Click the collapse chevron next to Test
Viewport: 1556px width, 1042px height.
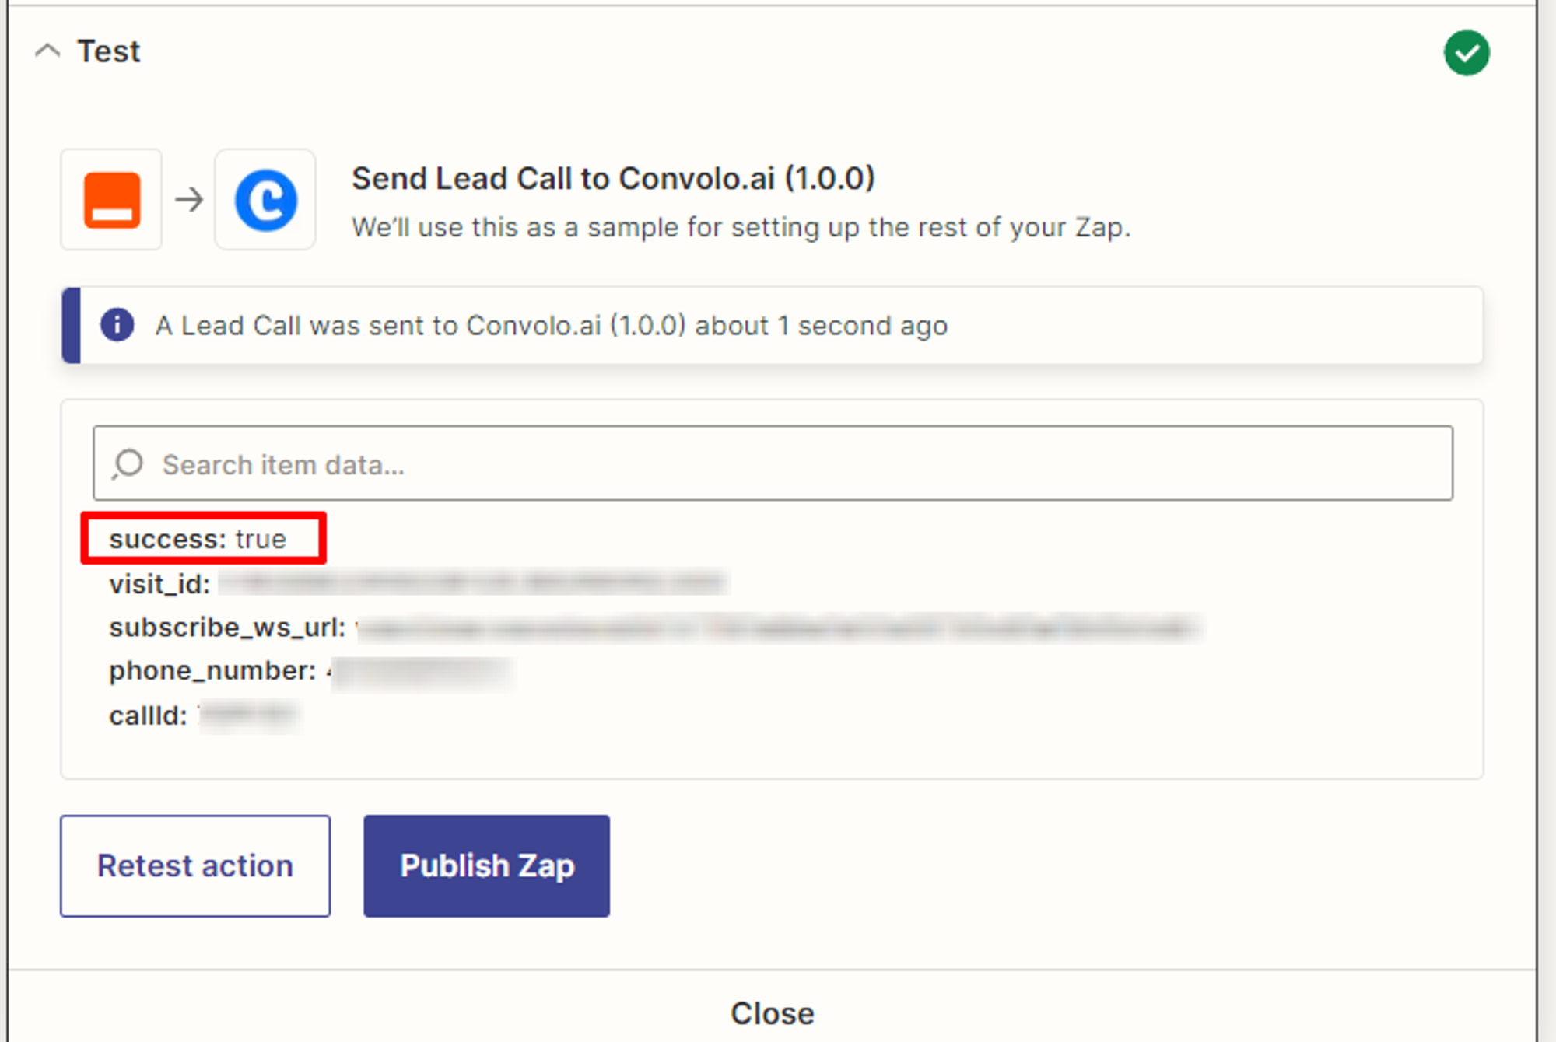click(x=47, y=52)
